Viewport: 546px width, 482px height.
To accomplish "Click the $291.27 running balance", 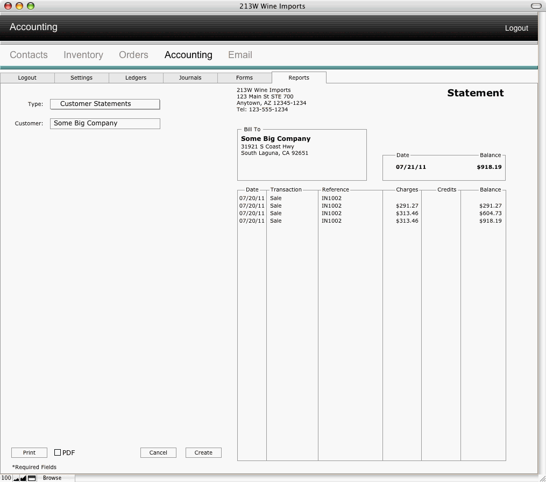I will [x=490, y=206].
